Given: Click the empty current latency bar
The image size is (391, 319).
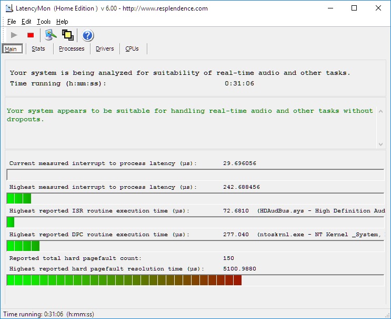Looking at the screenshot, I should (x=195, y=175).
